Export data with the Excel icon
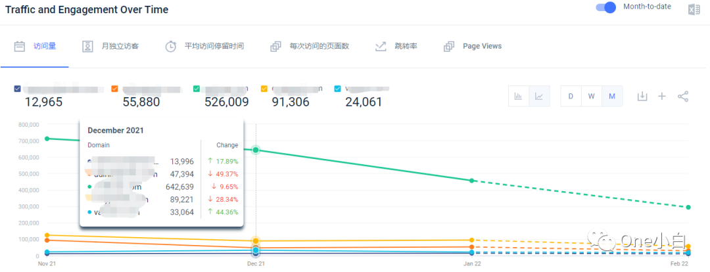Image resolution: width=710 pixels, height=272 pixels. 694,10
